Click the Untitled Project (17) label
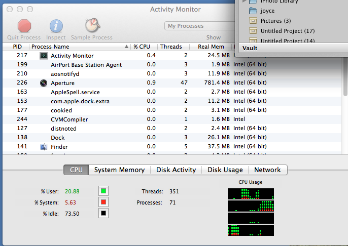This screenshot has width=348, height=246. (x=288, y=31)
